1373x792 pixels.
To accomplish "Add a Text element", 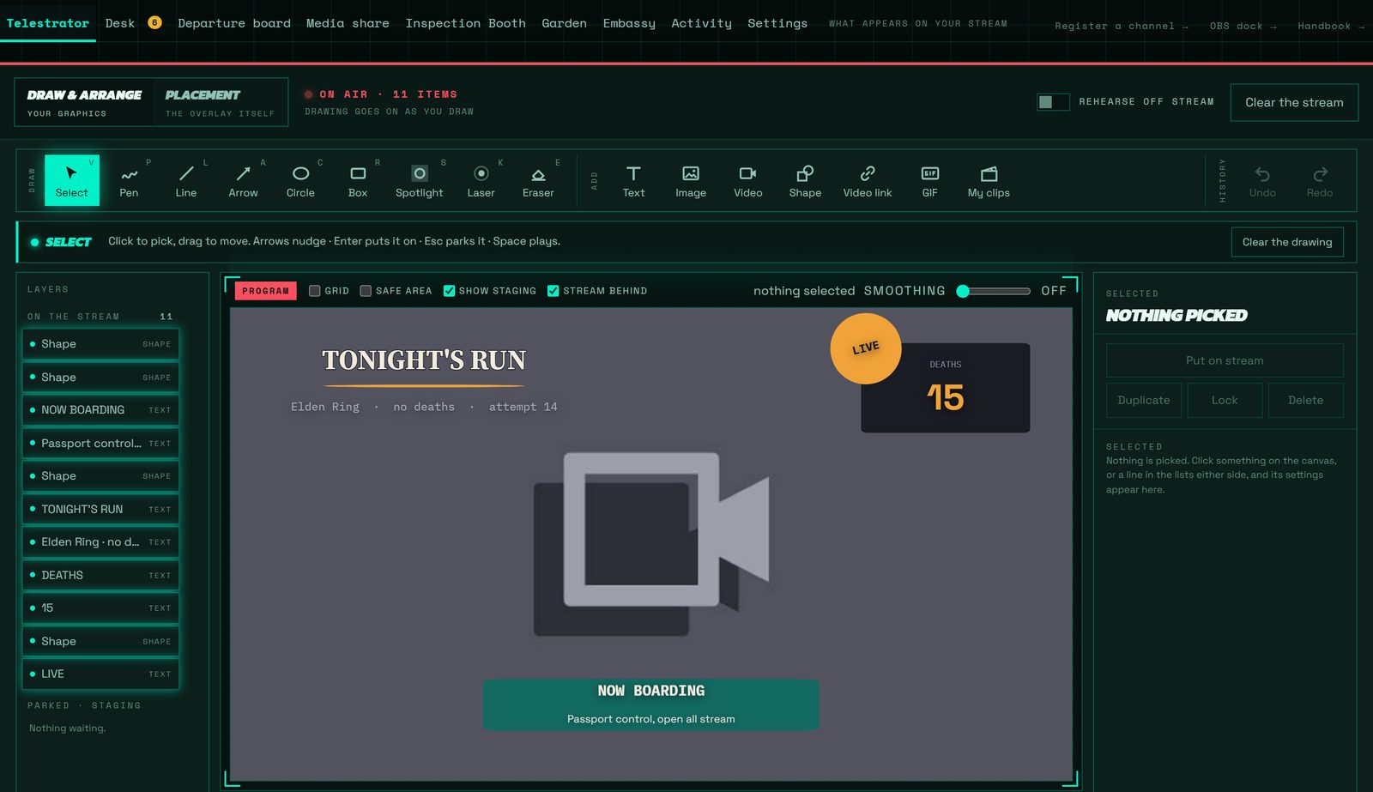I will [x=633, y=180].
